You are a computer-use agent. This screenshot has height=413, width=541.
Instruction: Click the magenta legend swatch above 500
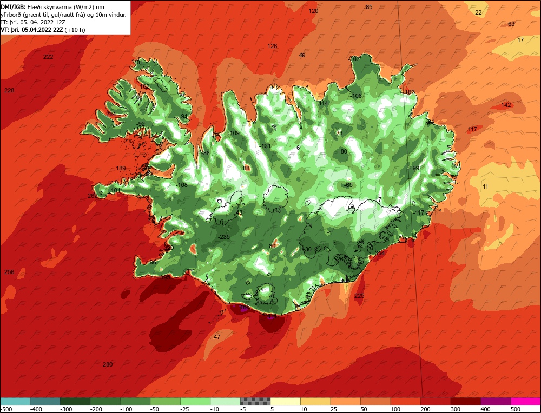point(525,401)
